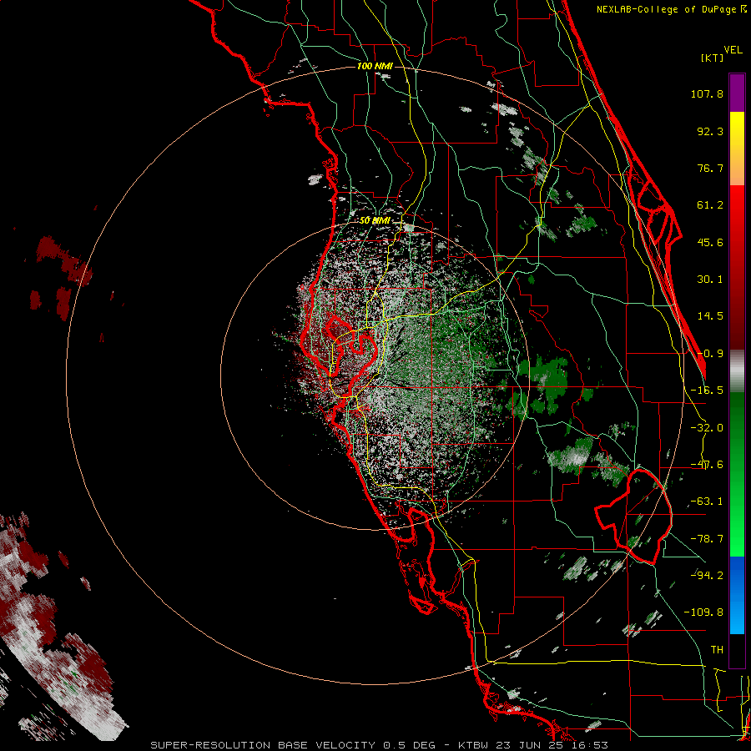The height and width of the screenshot is (751, 751).
Task: Click the 76.7 velocity scale value
Action: pos(710,168)
